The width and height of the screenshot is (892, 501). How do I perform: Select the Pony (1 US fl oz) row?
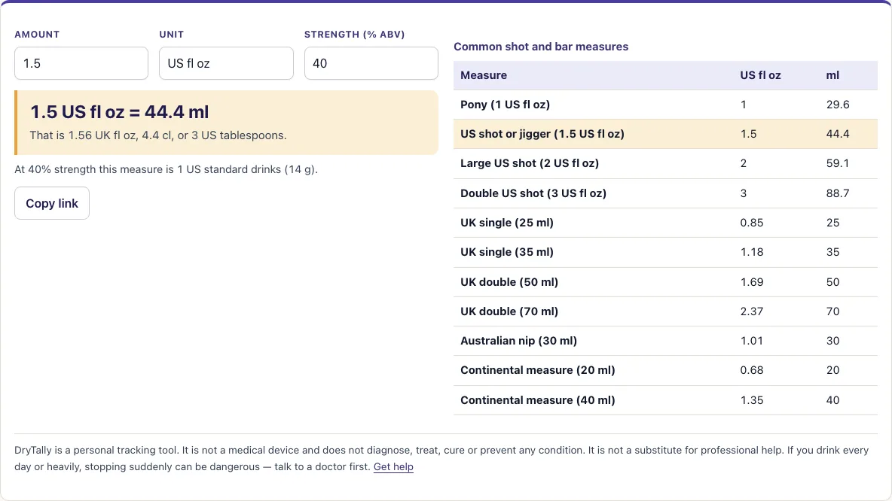point(665,105)
